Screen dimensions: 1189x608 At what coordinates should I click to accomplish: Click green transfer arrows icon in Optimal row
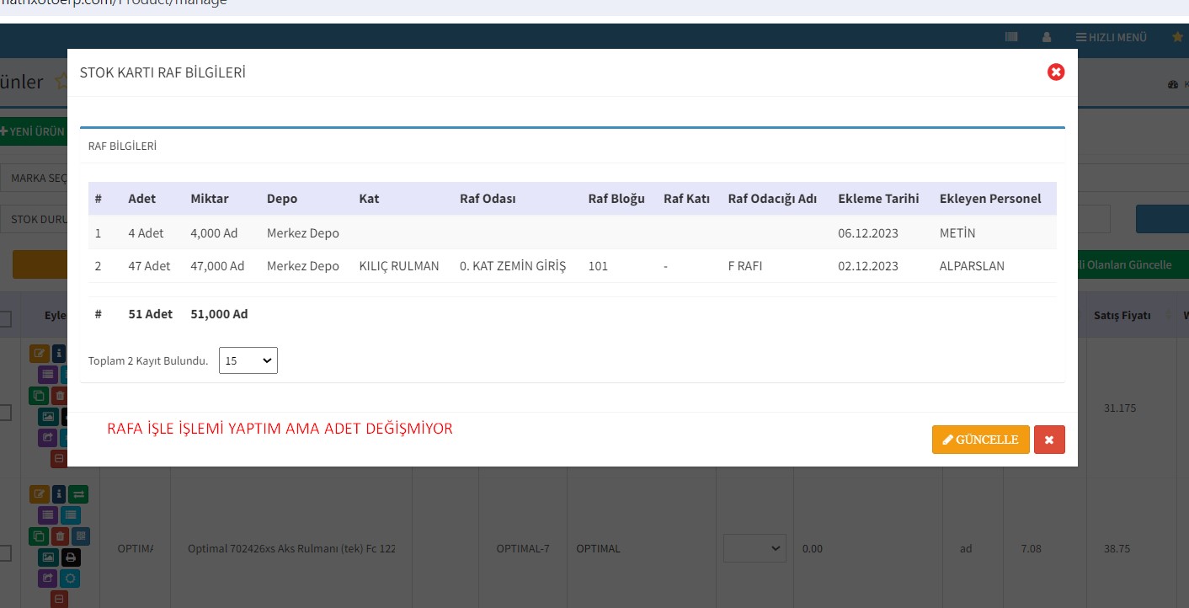point(78,494)
